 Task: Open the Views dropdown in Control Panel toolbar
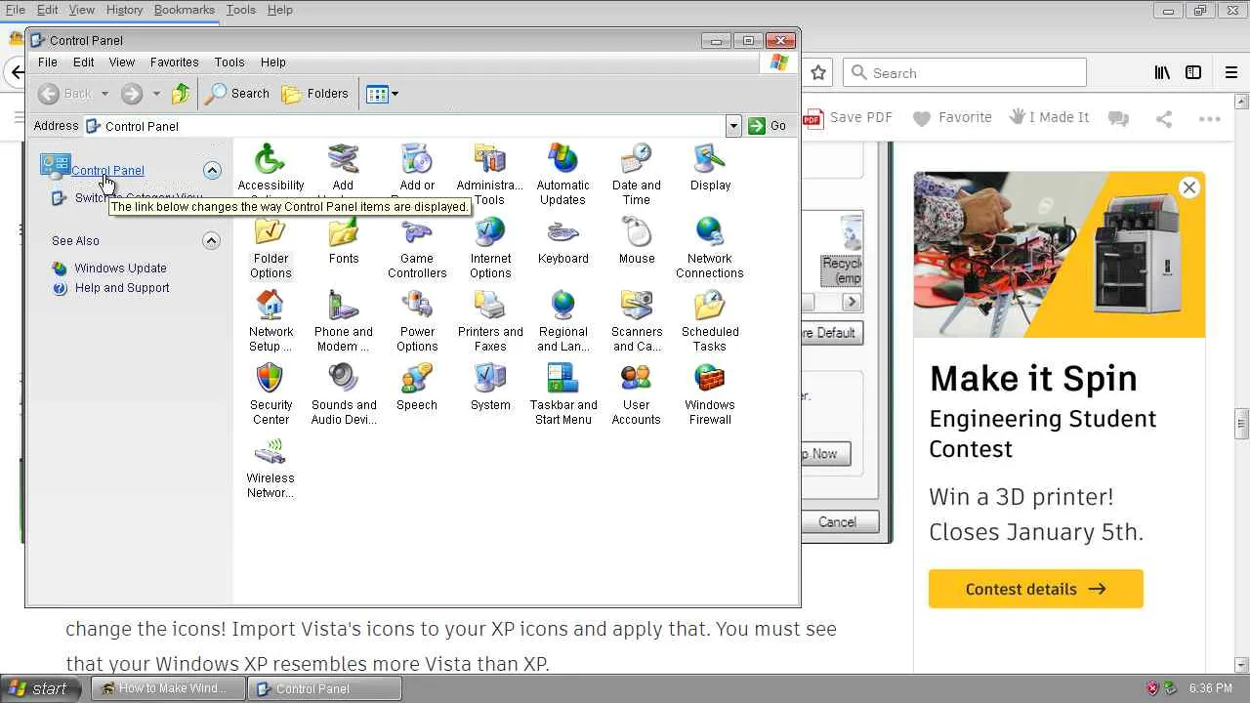click(382, 94)
